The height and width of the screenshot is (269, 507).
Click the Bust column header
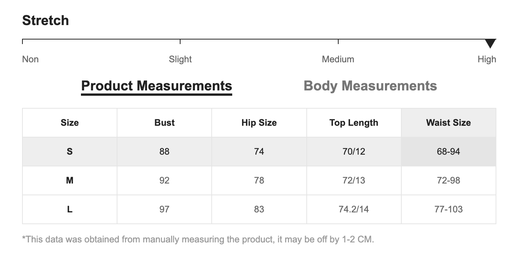(x=164, y=123)
